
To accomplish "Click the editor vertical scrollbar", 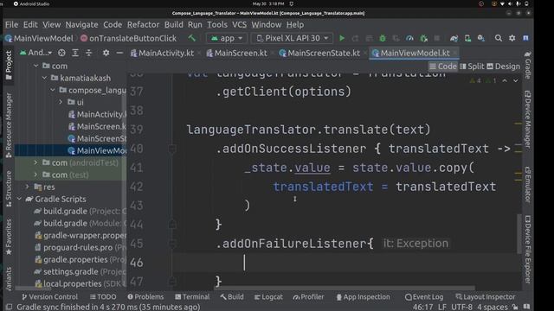I will 519,233.
